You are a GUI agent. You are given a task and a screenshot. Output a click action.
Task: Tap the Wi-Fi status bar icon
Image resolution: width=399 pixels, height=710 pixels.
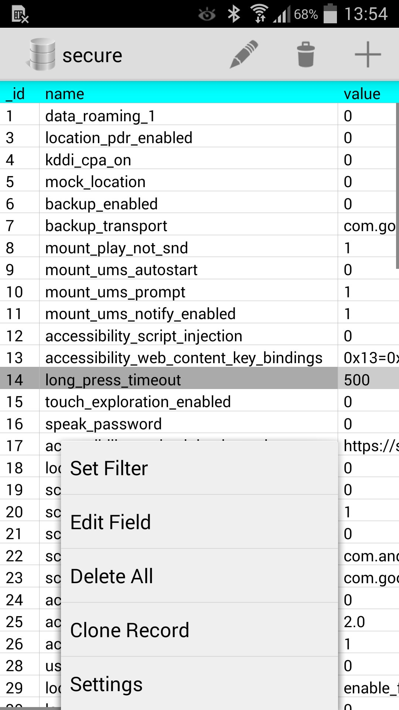coord(260,14)
